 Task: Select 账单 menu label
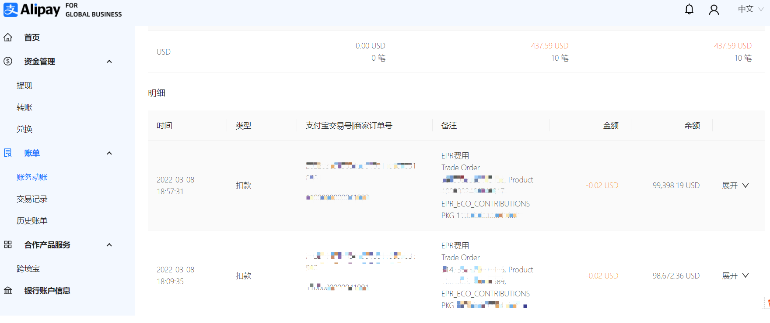click(32, 153)
